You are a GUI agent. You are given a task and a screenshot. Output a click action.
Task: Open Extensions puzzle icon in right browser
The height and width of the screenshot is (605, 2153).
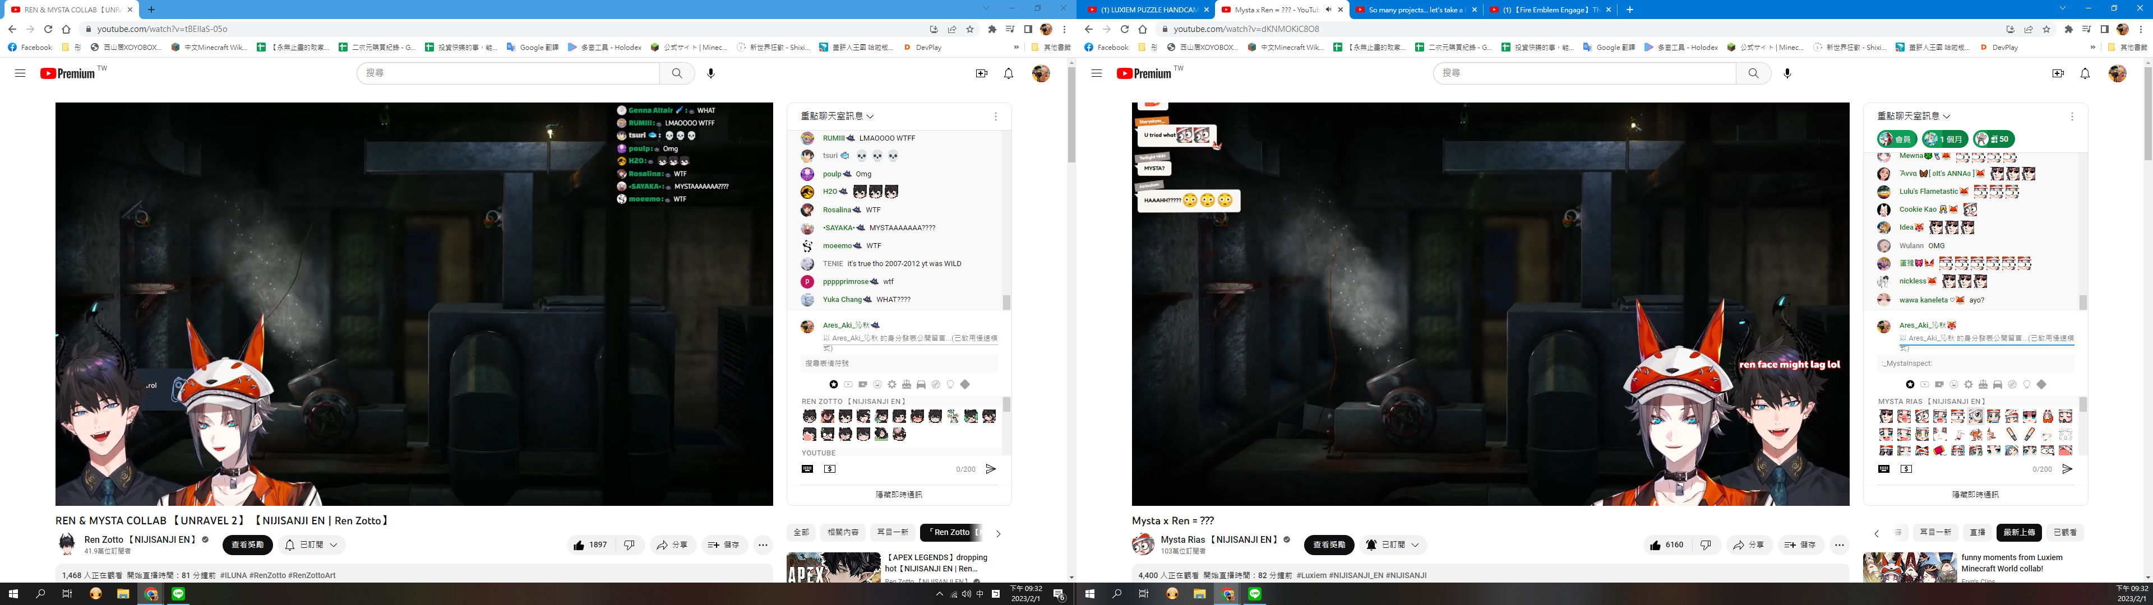click(2068, 29)
